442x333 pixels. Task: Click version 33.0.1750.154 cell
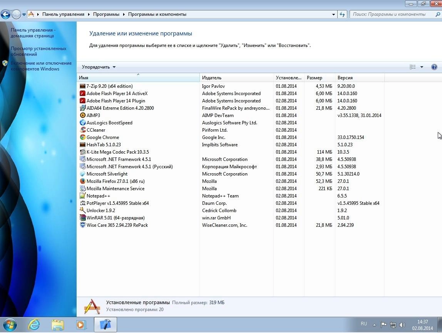tap(351, 137)
